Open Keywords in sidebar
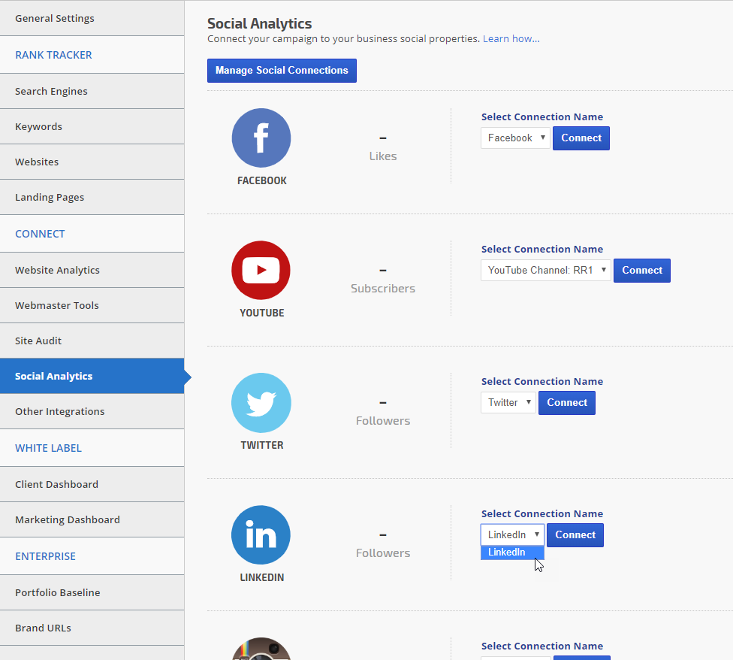Viewport: 733px width, 660px height. point(92,127)
